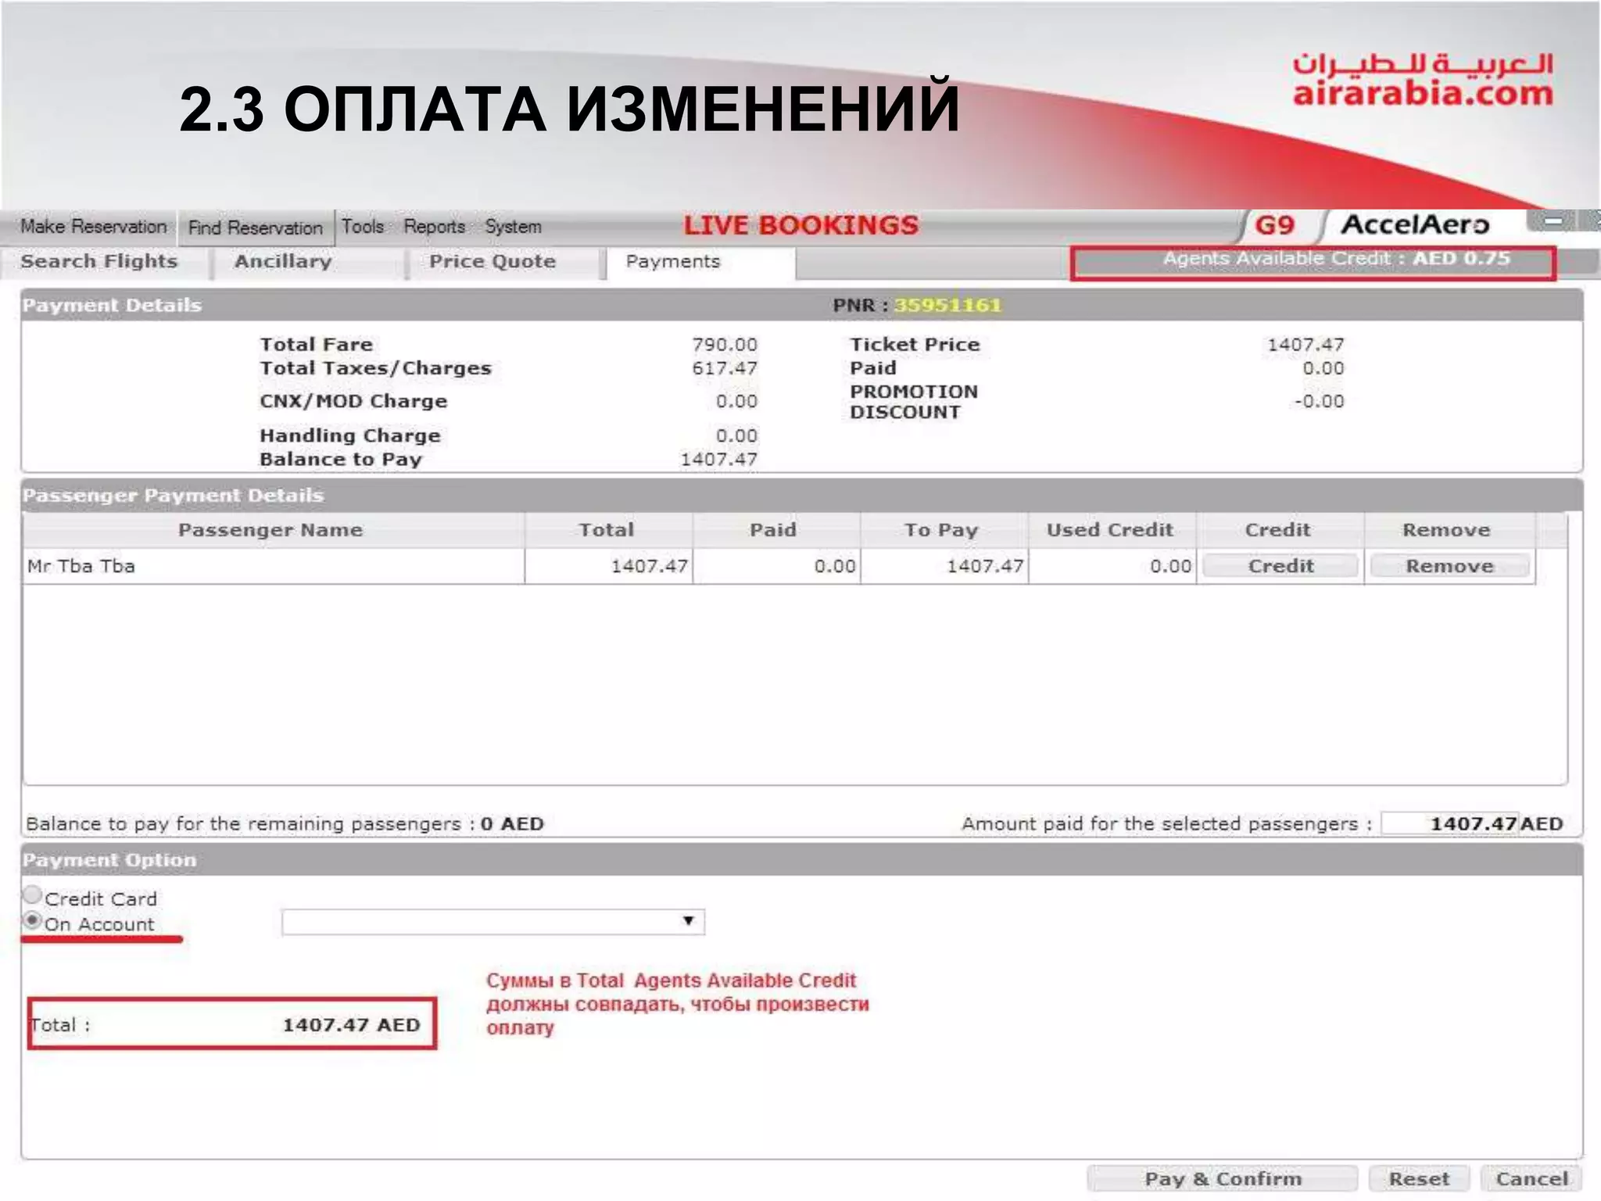Click the Total 1407.47 AED amount

click(x=351, y=1025)
